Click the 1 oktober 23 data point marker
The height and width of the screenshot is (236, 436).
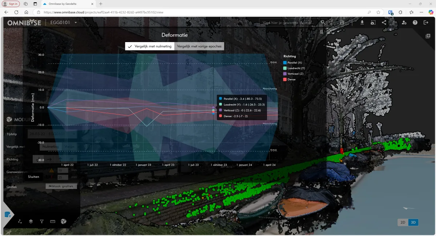pos(213,110)
